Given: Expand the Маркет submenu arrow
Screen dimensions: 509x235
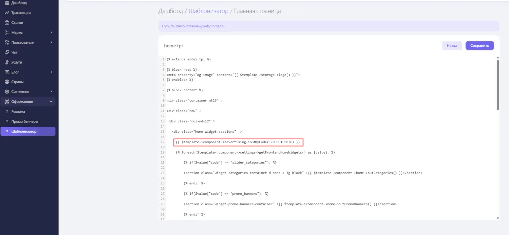Looking at the screenshot, I should [x=51, y=33].
